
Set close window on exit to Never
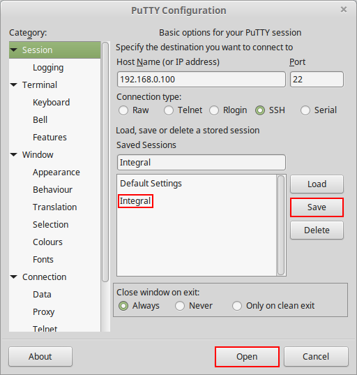tap(180, 306)
